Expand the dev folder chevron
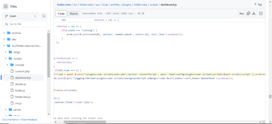272x124 pixels. [x=4, y=39]
